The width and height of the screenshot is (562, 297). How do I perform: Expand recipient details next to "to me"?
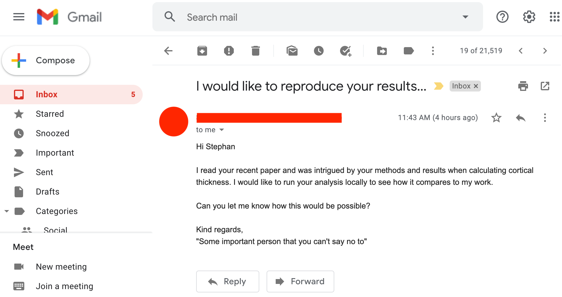pos(222,130)
